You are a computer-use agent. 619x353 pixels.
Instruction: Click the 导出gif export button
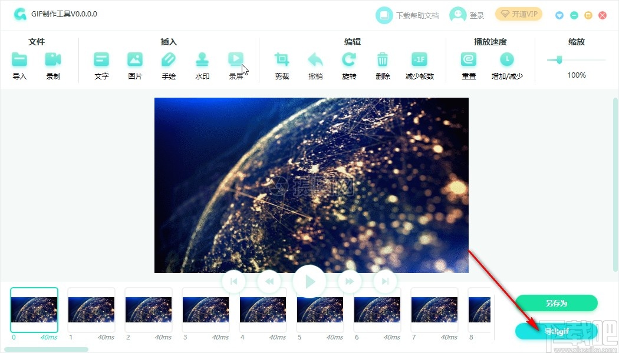pos(557,331)
